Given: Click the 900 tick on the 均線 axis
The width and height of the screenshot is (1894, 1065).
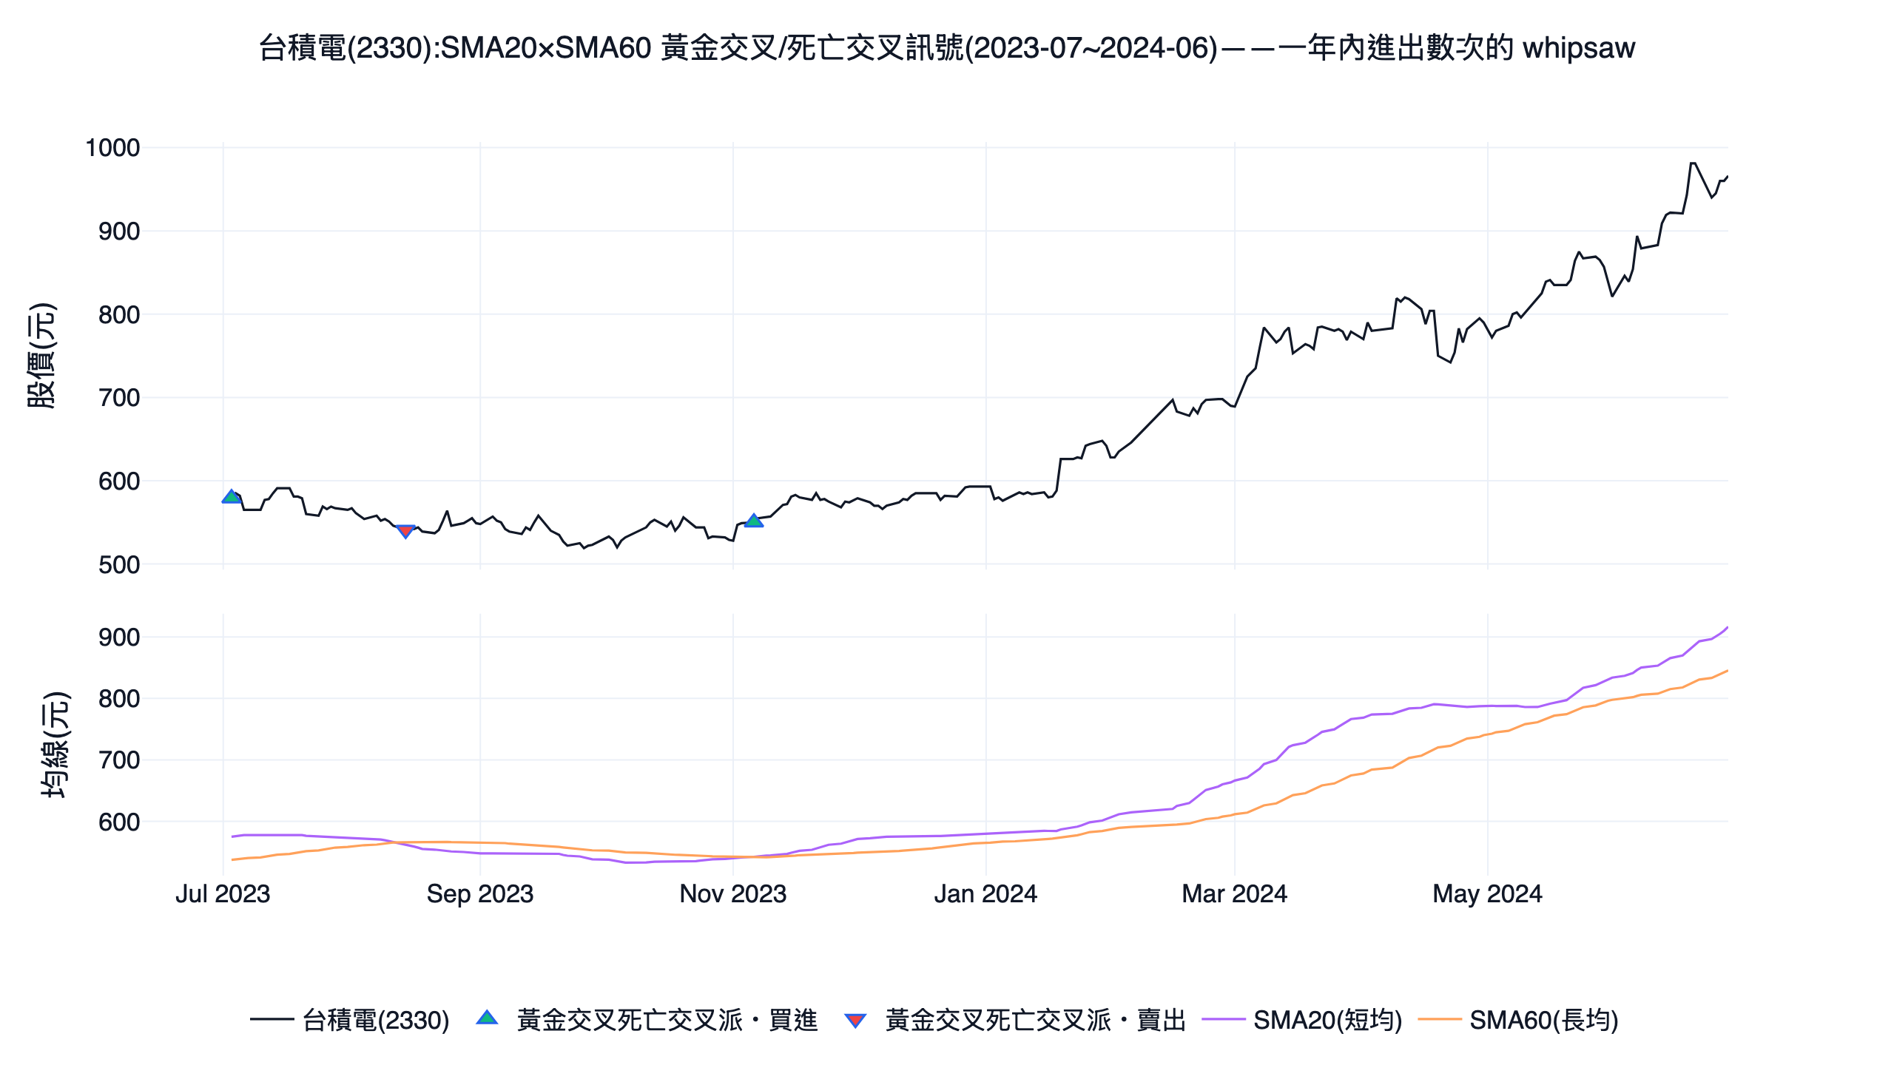Looking at the screenshot, I should coord(119,638).
